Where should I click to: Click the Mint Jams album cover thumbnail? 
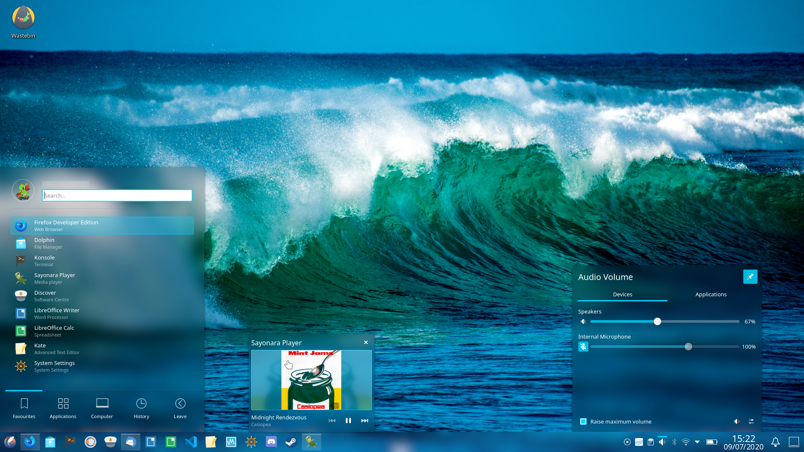(311, 380)
